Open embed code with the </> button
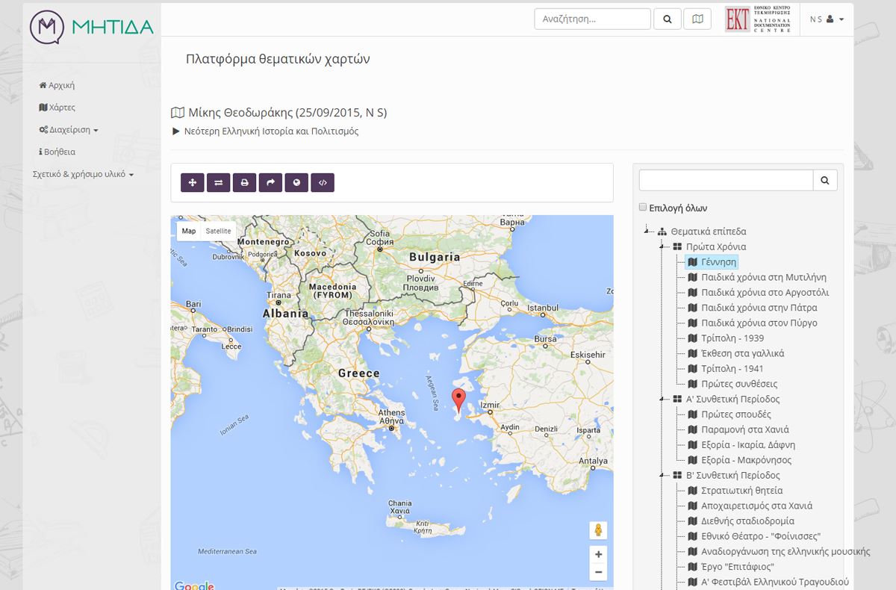Viewport: 896px width, 590px height. pos(323,182)
